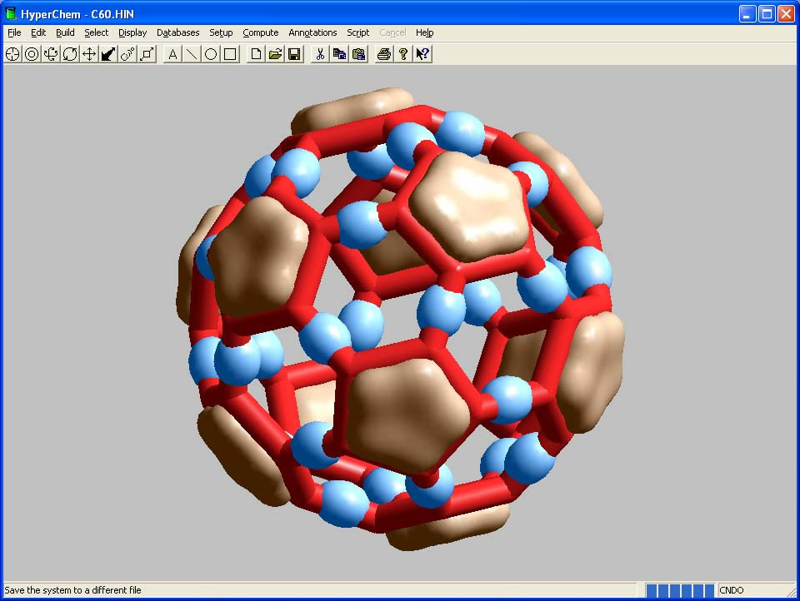Image resolution: width=800 pixels, height=601 pixels.
Task: Click the blue progress indicator in status bar
Action: click(679, 590)
